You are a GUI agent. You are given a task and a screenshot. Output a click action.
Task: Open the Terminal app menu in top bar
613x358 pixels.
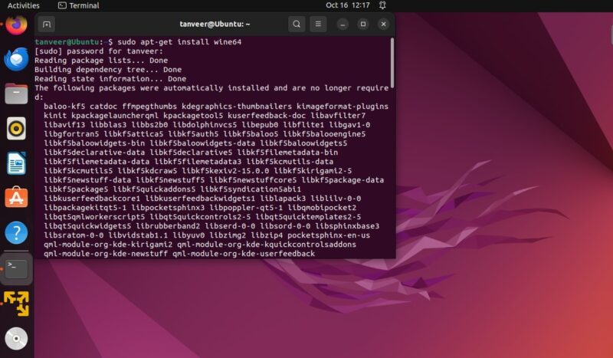[x=79, y=5]
